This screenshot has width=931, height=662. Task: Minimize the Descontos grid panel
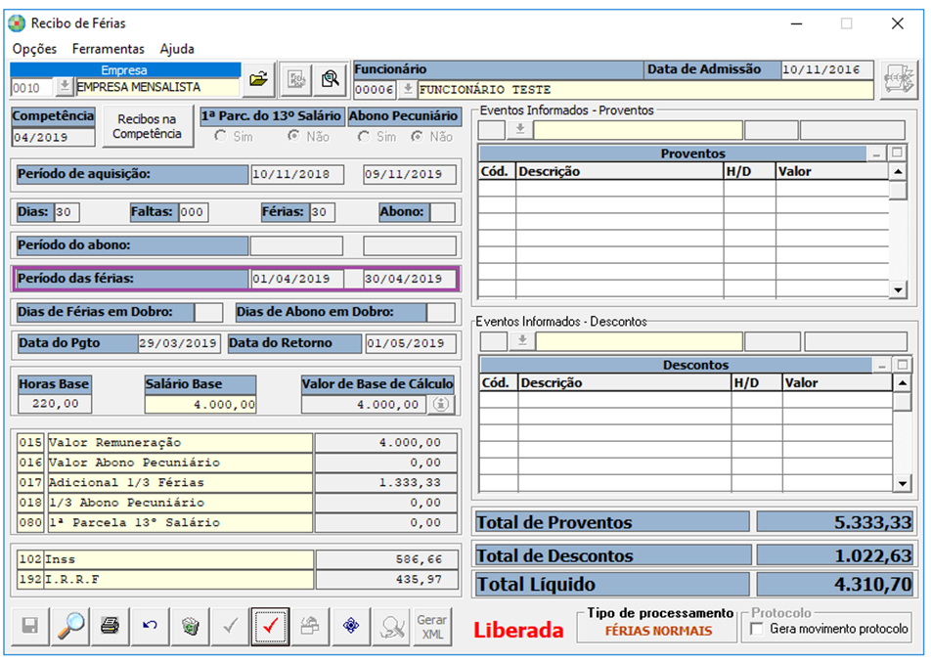[882, 365]
